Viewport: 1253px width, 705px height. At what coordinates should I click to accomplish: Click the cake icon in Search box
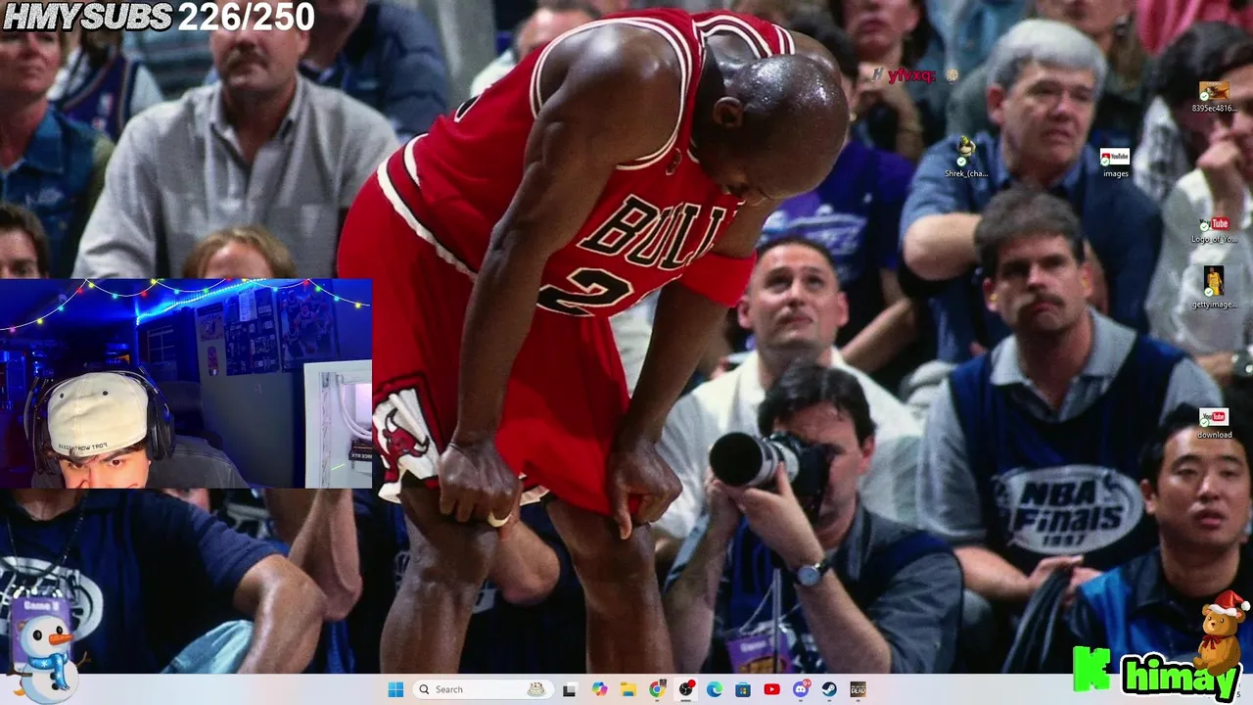pyautogui.click(x=535, y=689)
